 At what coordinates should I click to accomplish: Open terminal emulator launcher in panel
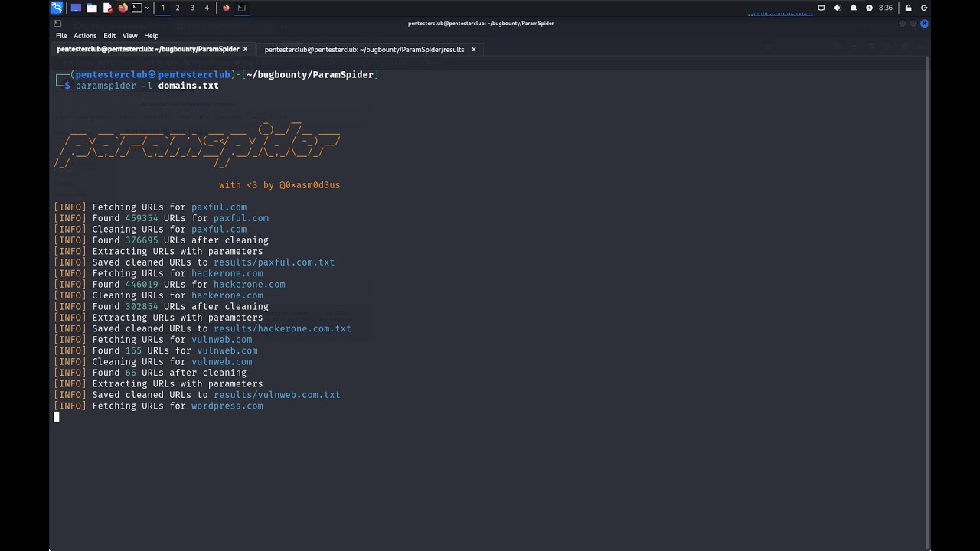click(137, 8)
